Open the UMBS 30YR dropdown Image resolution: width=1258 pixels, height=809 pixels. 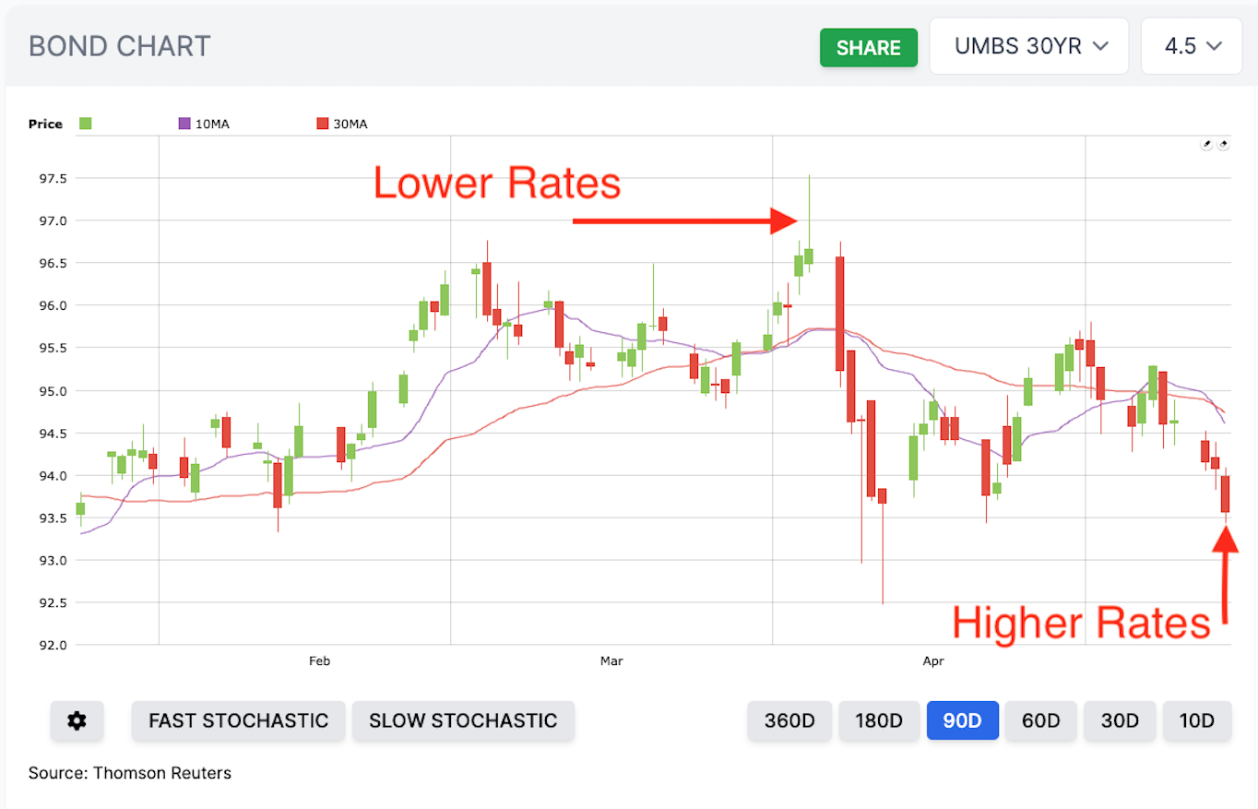pyautogui.click(x=1029, y=46)
